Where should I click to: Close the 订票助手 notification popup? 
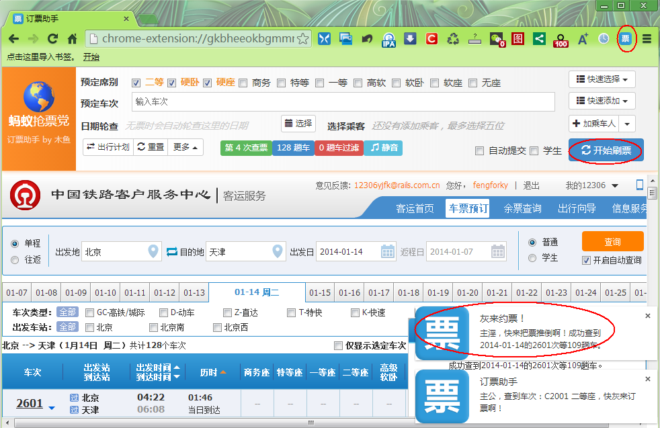[648, 379]
